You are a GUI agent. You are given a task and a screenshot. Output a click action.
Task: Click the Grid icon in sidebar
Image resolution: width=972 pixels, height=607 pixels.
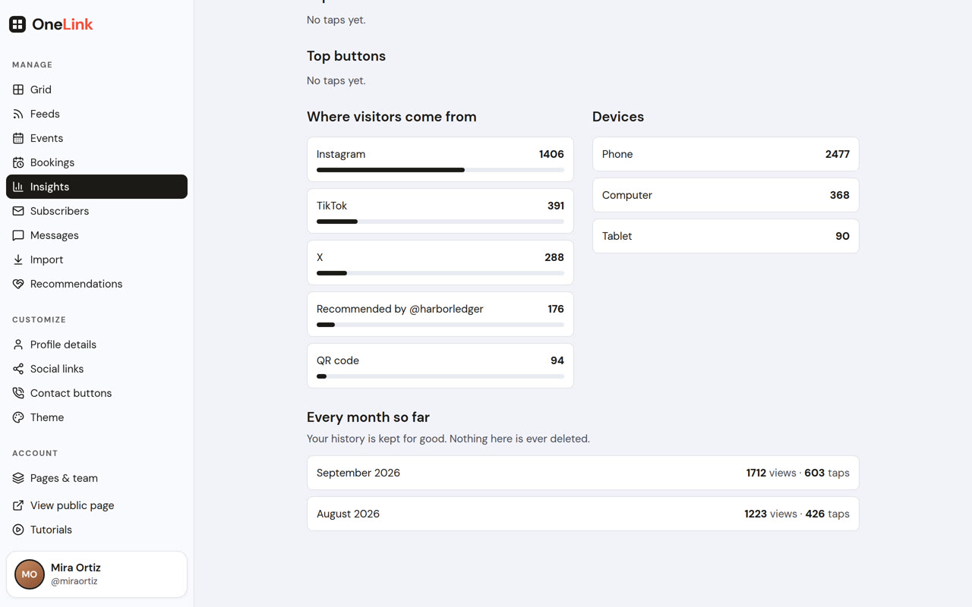click(x=18, y=90)
